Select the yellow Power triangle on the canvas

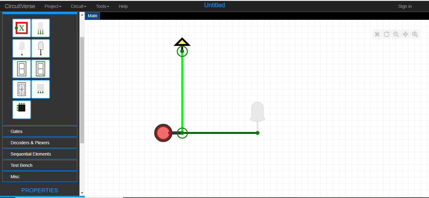(x=182, y=42)
